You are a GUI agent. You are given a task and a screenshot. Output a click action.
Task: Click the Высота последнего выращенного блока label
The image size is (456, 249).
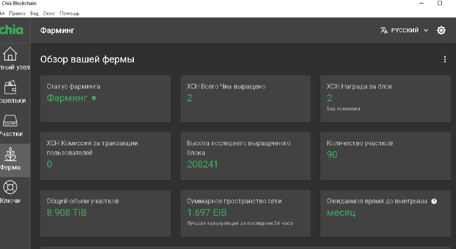pyautogui.click(x=238, y=148)
